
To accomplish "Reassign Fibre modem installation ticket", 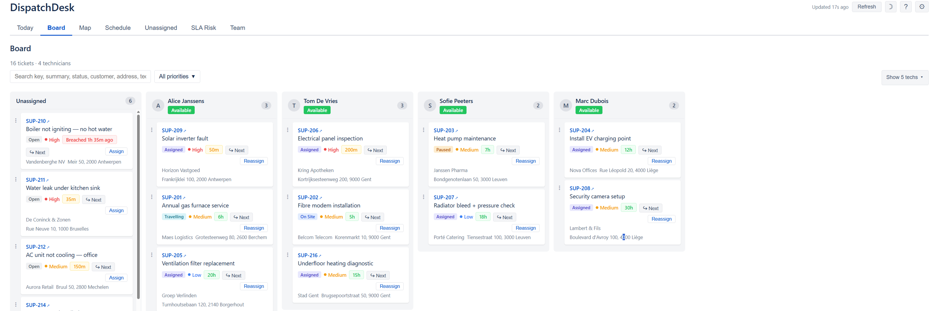I will coord(390,228).
